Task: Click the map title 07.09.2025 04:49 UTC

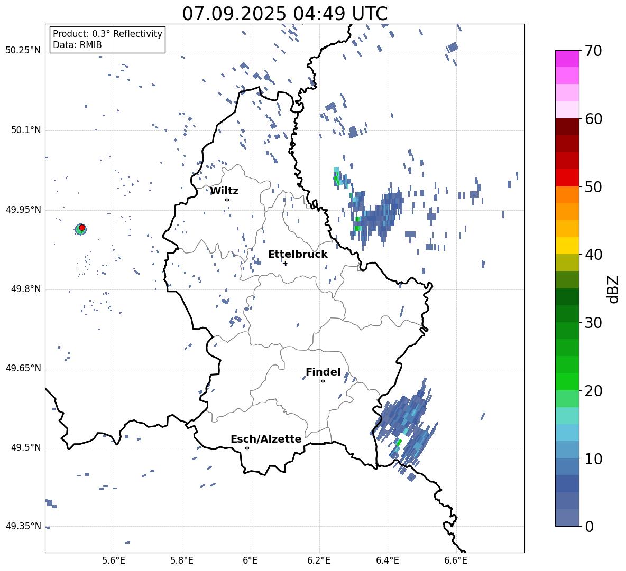Action: [x=284, y=14]
